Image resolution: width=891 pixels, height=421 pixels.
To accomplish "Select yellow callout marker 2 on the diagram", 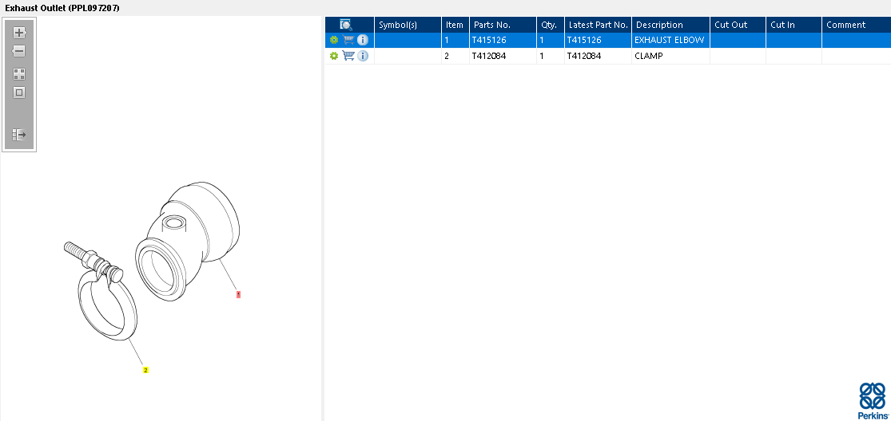I will (145, 370).
